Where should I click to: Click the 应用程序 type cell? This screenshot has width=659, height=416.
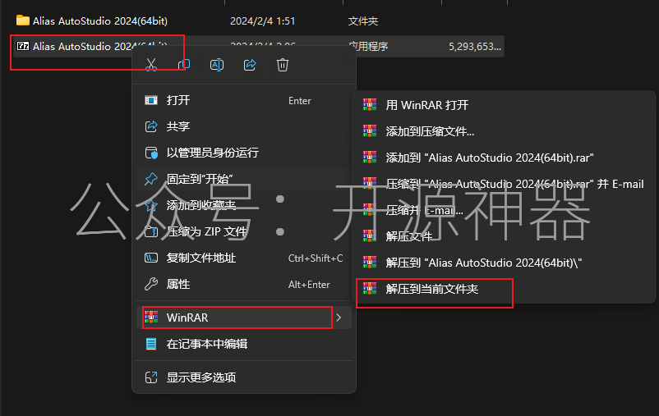tap(368, 46)
